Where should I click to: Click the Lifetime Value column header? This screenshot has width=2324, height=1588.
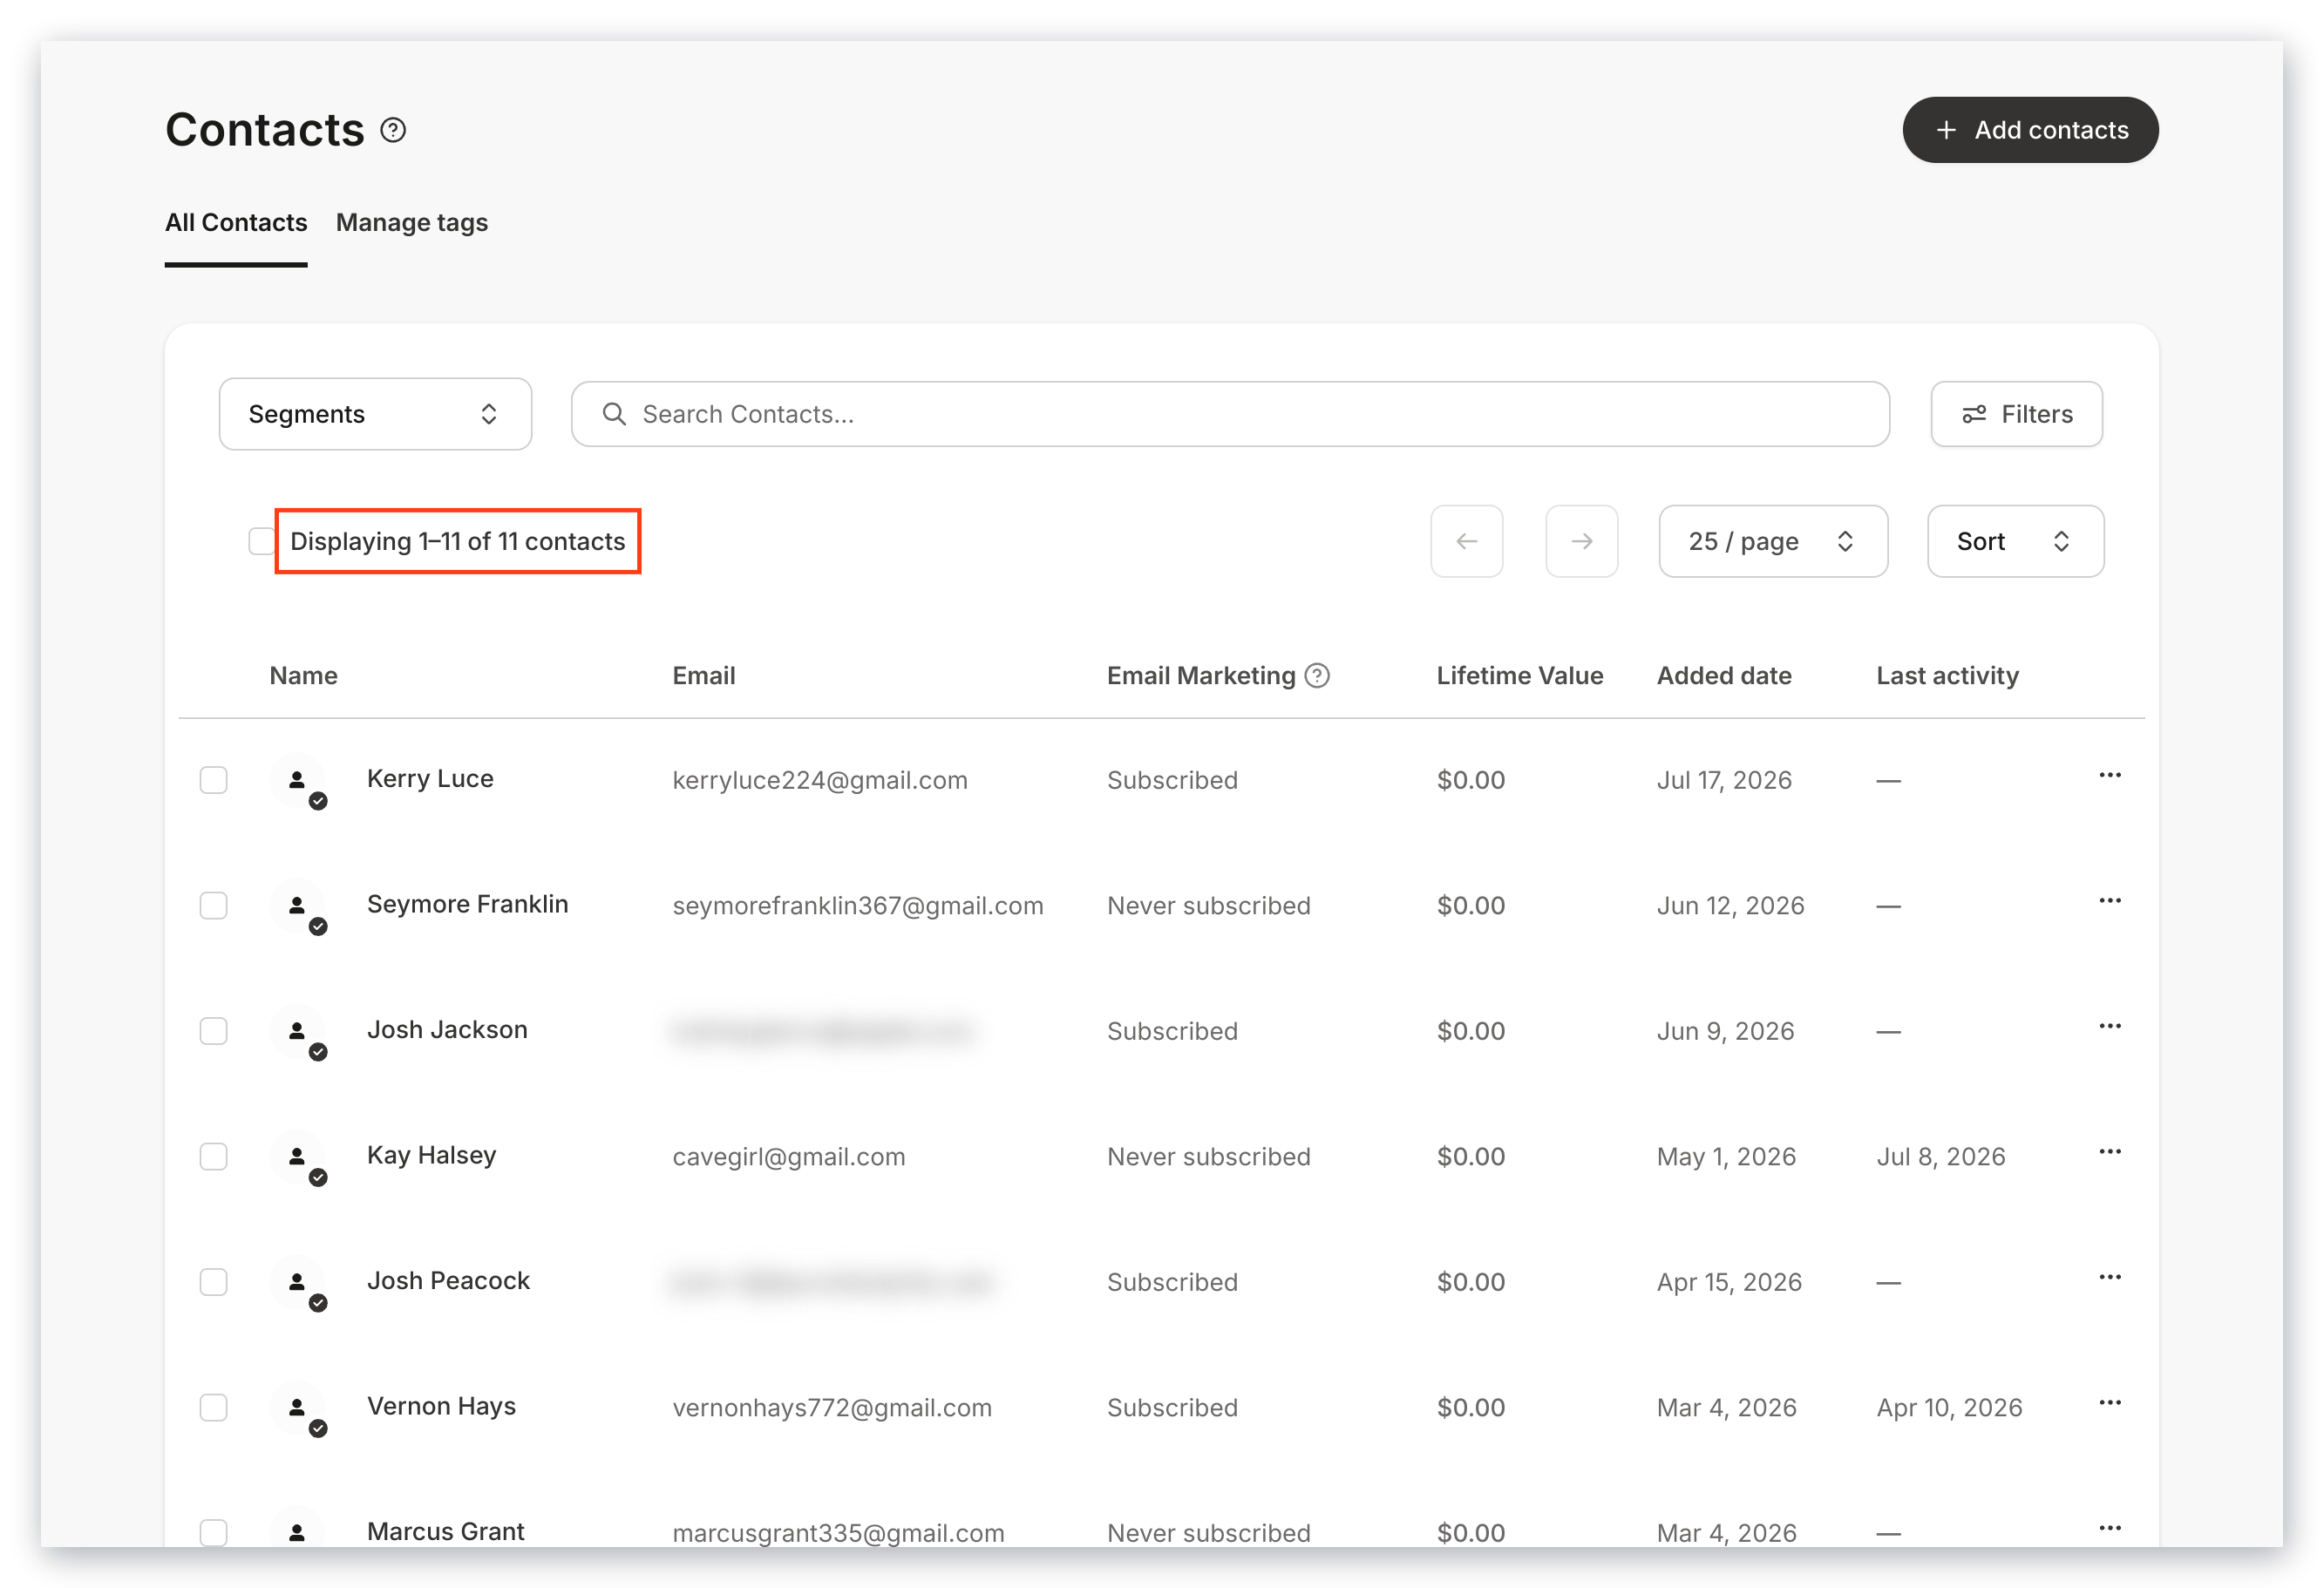point(1519,676)
